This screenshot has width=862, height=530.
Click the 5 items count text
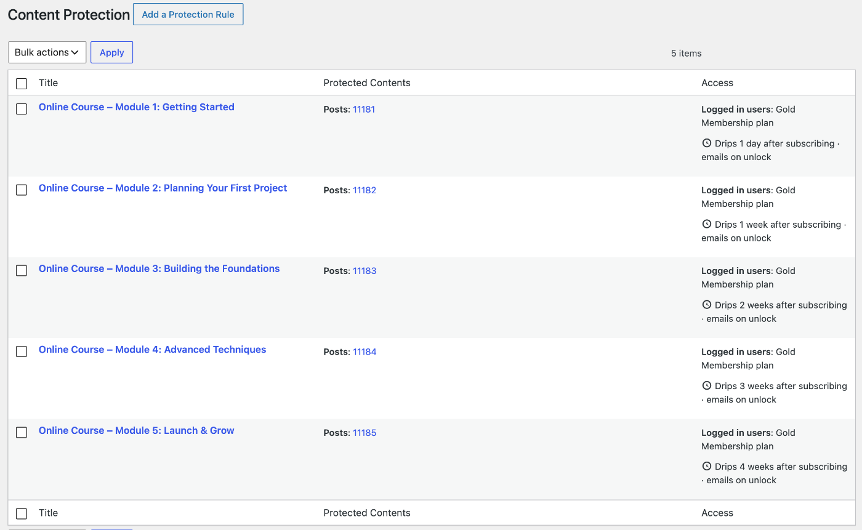point(687,53)
